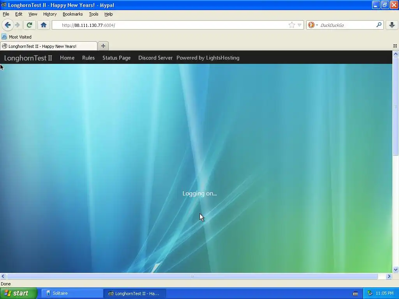Click the LonghornTest II taskbar button
Image resolution: width=399 pixels, height=299 pixels.
[x=134, y=293]
